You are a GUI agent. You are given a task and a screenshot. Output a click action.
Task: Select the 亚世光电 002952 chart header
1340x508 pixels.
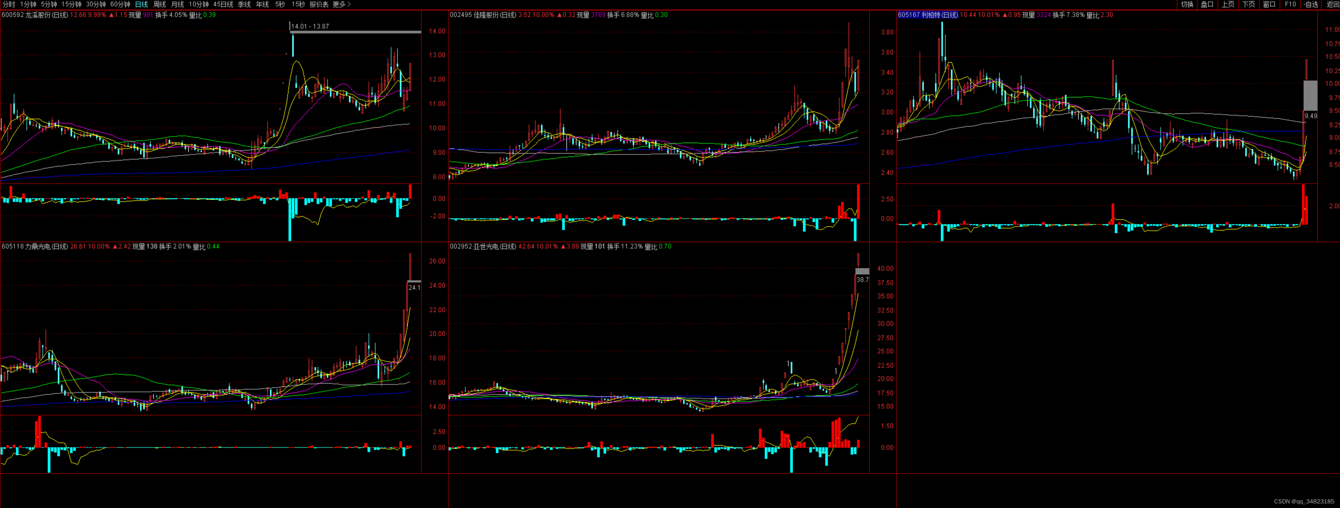point(483,247)
